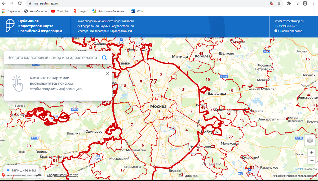318x181 pixels.
Task: Zoom out with the minus button
Action: coord(312,160)
